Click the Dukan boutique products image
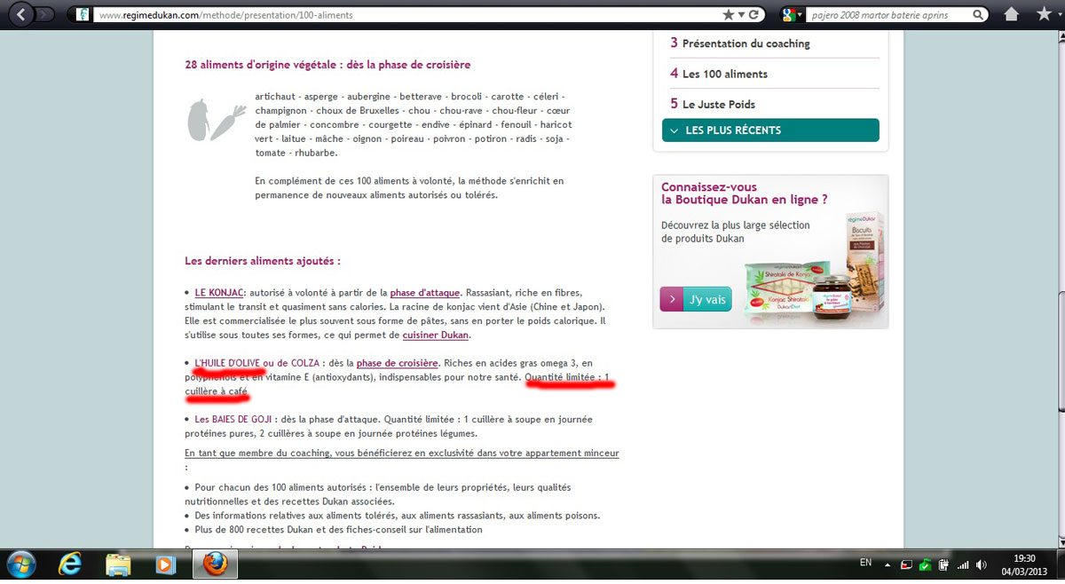Image resolution: width=1065 pixels, height=584 pixels. (x=813, y=266)
